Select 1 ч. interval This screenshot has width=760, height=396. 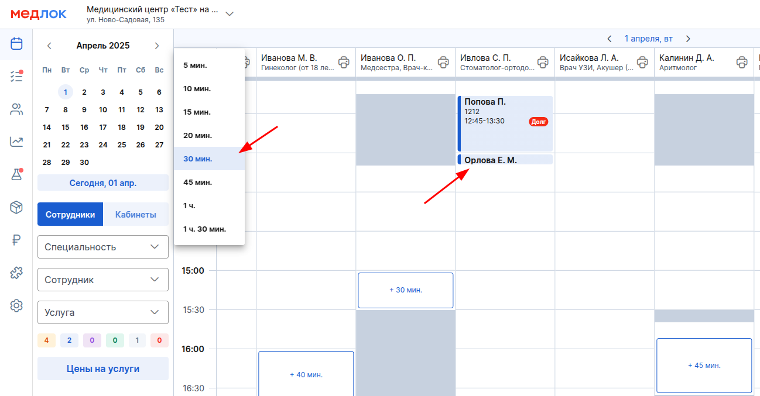tap(209, 205)
